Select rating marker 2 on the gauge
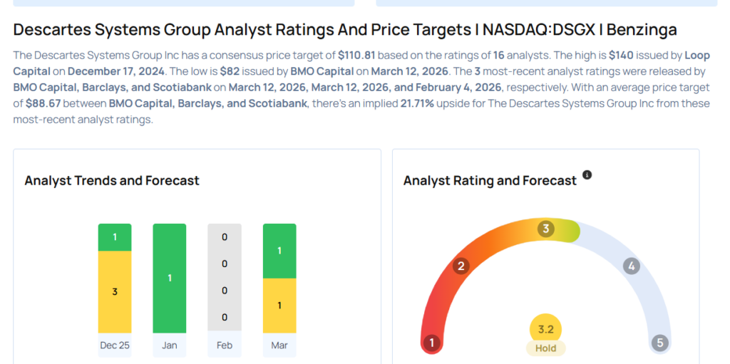The width and height of the screenshot is (730, 364). (x=461, y=266)
